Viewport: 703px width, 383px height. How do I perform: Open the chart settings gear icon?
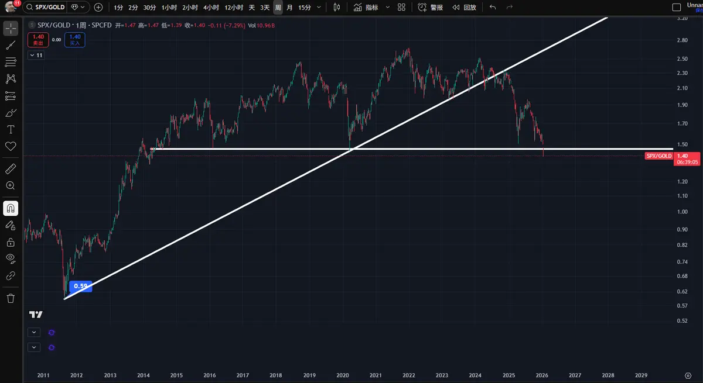688,375
